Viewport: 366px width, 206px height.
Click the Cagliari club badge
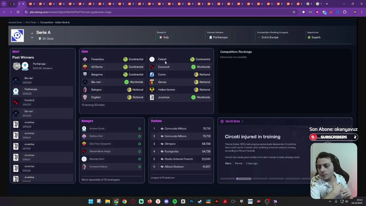[85, 97]
